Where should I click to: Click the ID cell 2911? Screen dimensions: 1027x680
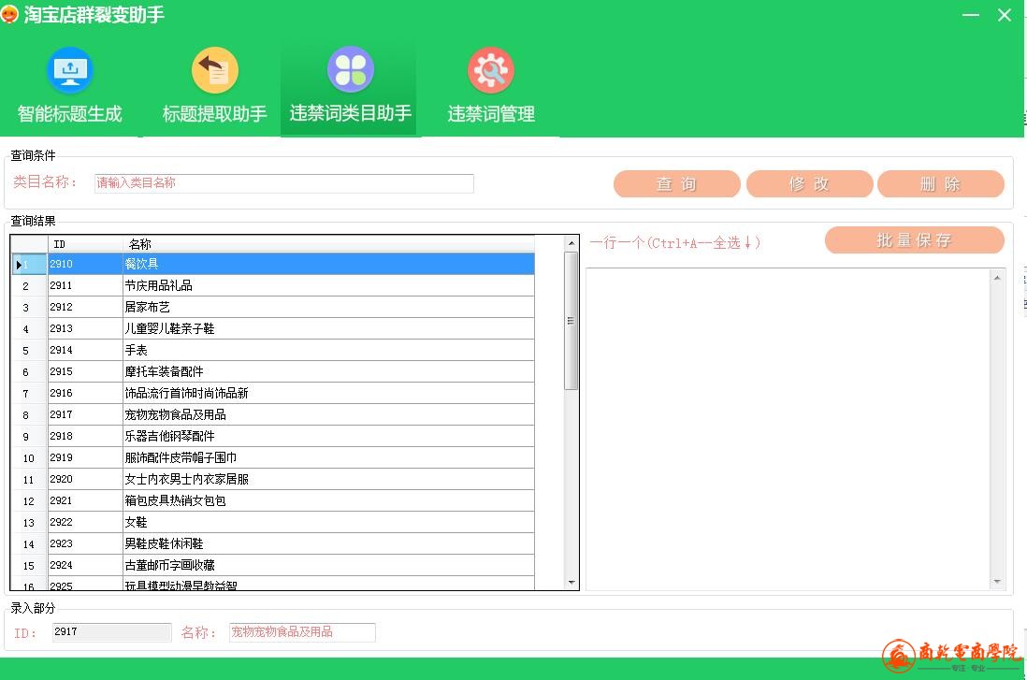coord(85,285)
